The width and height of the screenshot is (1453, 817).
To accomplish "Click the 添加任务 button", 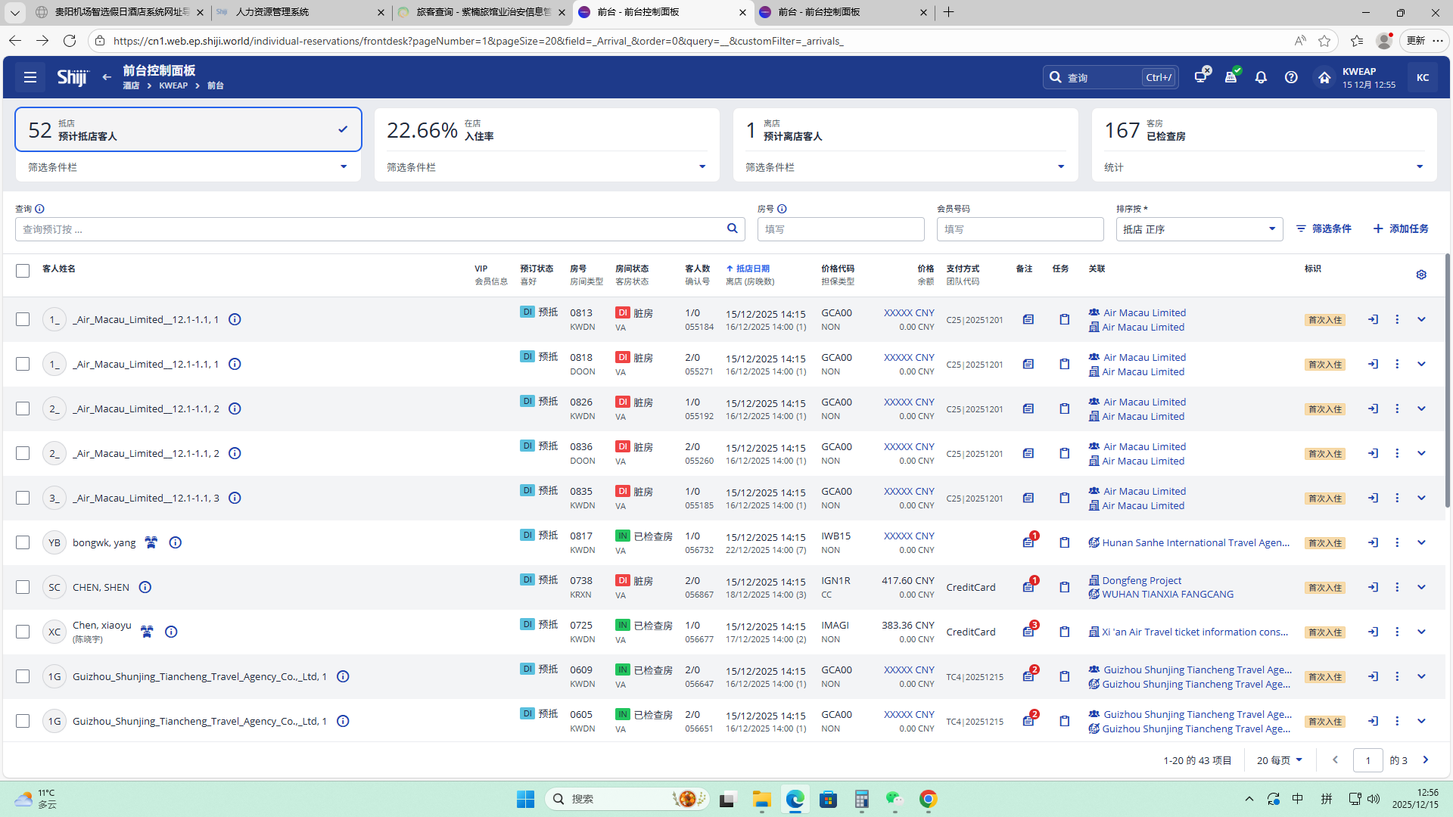I will point(1401,228).
